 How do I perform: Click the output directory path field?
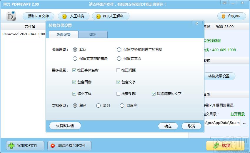click(222, 123)
